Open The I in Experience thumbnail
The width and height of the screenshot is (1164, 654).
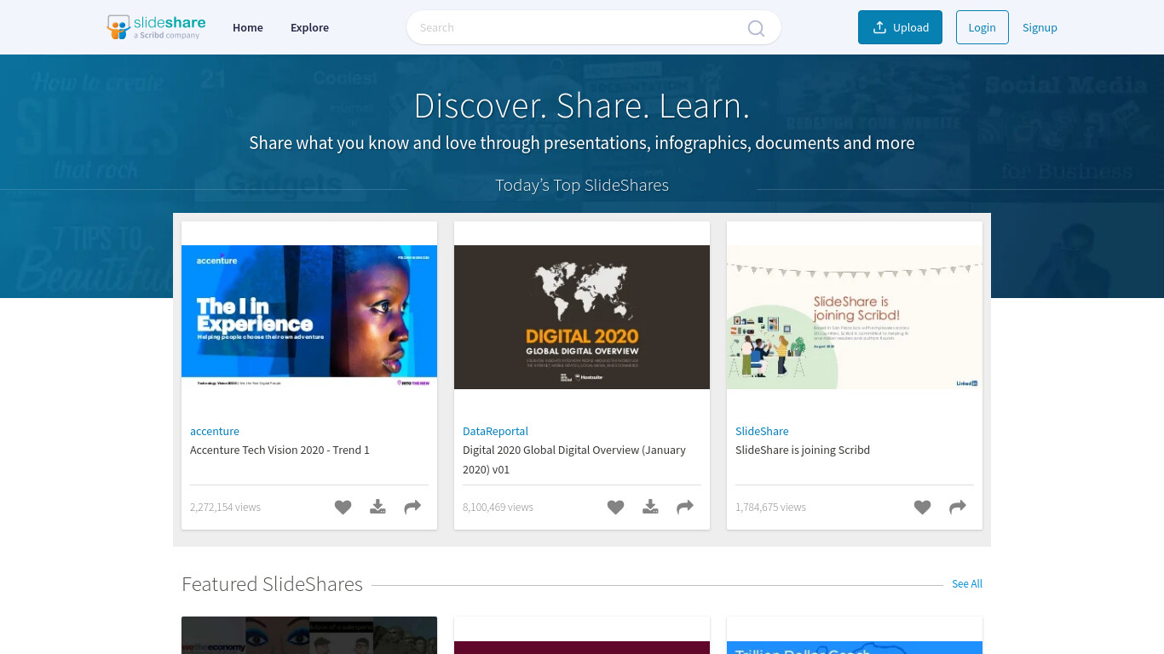309,317
